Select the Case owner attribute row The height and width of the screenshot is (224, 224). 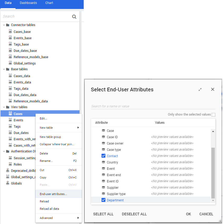151,143
